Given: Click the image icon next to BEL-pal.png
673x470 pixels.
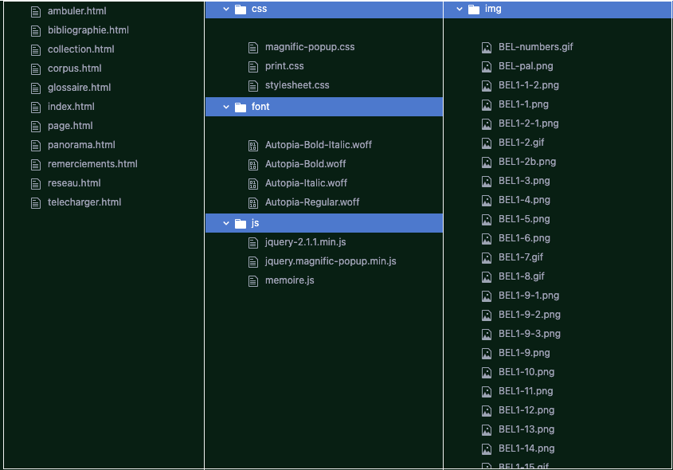Looking at the screenshot, I should pyautogui.click(x=486, y=66).
